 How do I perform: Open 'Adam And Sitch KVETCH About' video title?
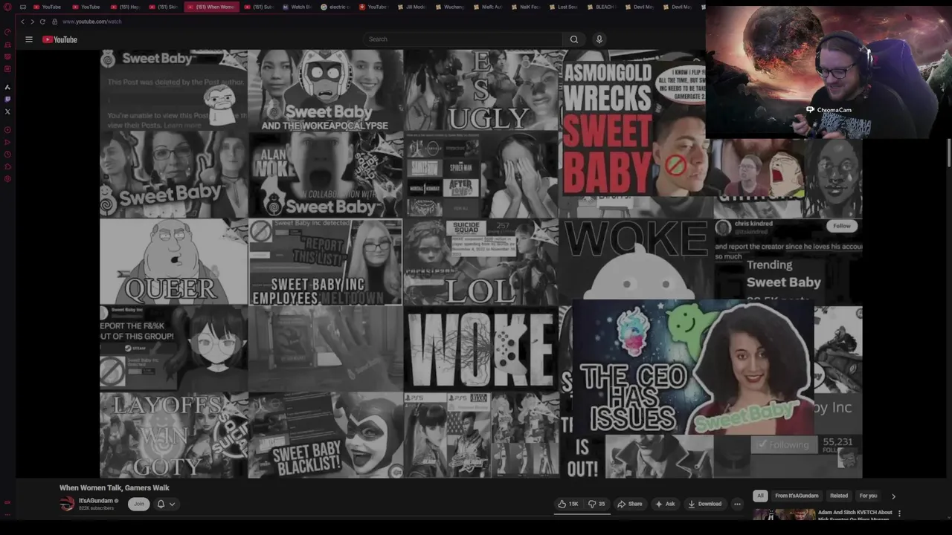(x=855, y=513)
